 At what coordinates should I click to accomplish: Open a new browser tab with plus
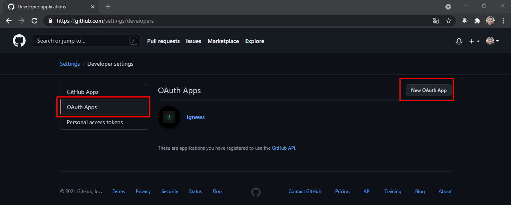click(x=108, y=7)
